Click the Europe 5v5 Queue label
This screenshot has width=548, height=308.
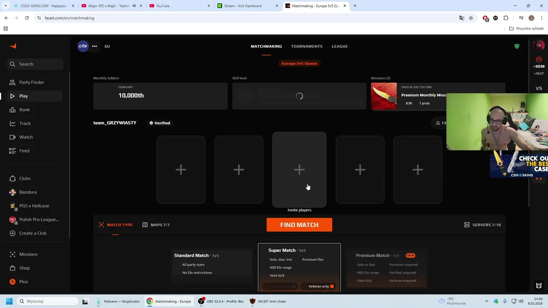(299, 63)
